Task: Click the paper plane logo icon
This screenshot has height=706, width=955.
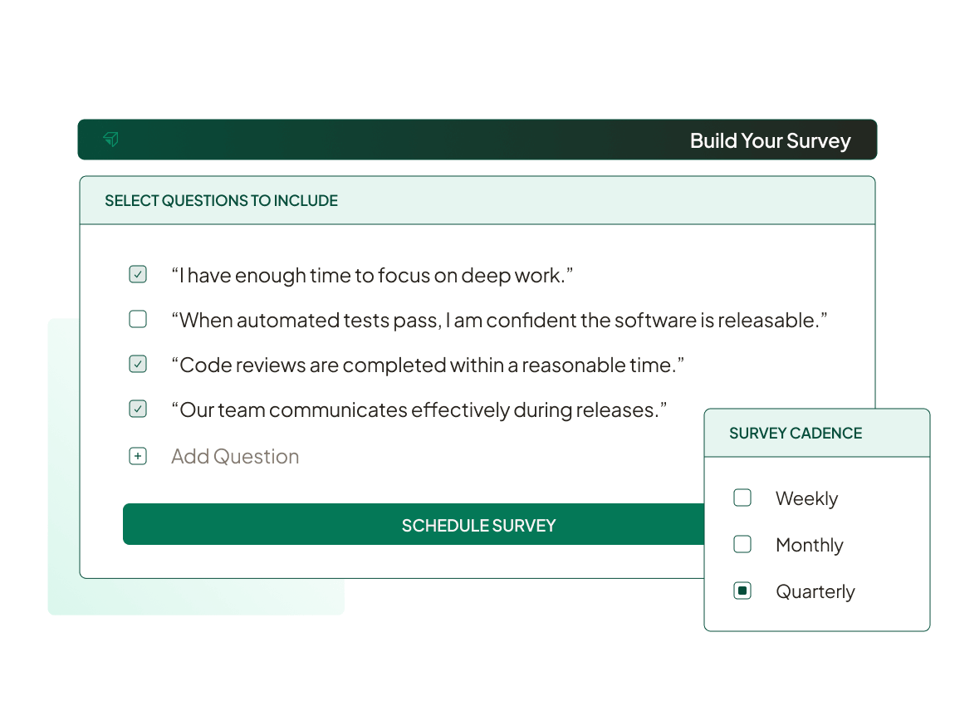Action: point(110,140)
